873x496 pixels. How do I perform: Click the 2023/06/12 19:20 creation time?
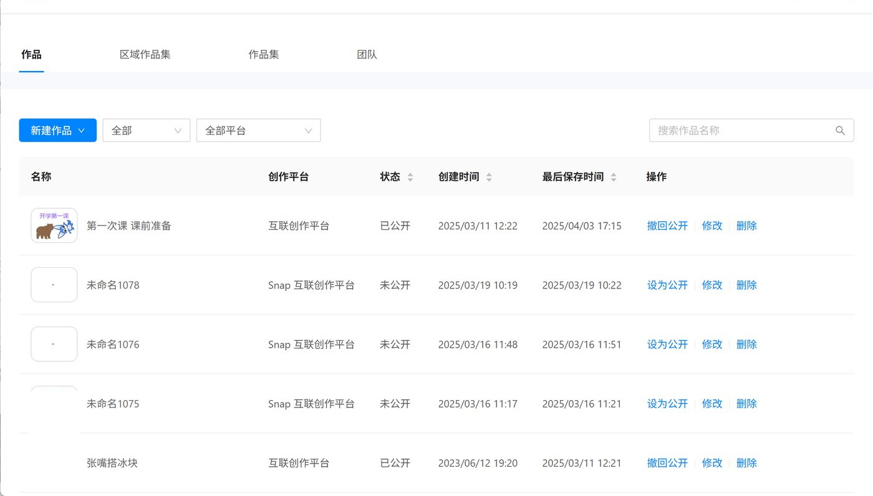click(478, 462)
